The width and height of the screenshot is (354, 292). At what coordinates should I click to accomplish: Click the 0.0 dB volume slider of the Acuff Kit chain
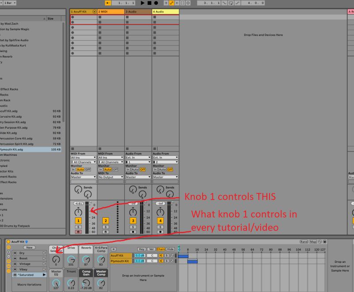[x=139, y=256]
